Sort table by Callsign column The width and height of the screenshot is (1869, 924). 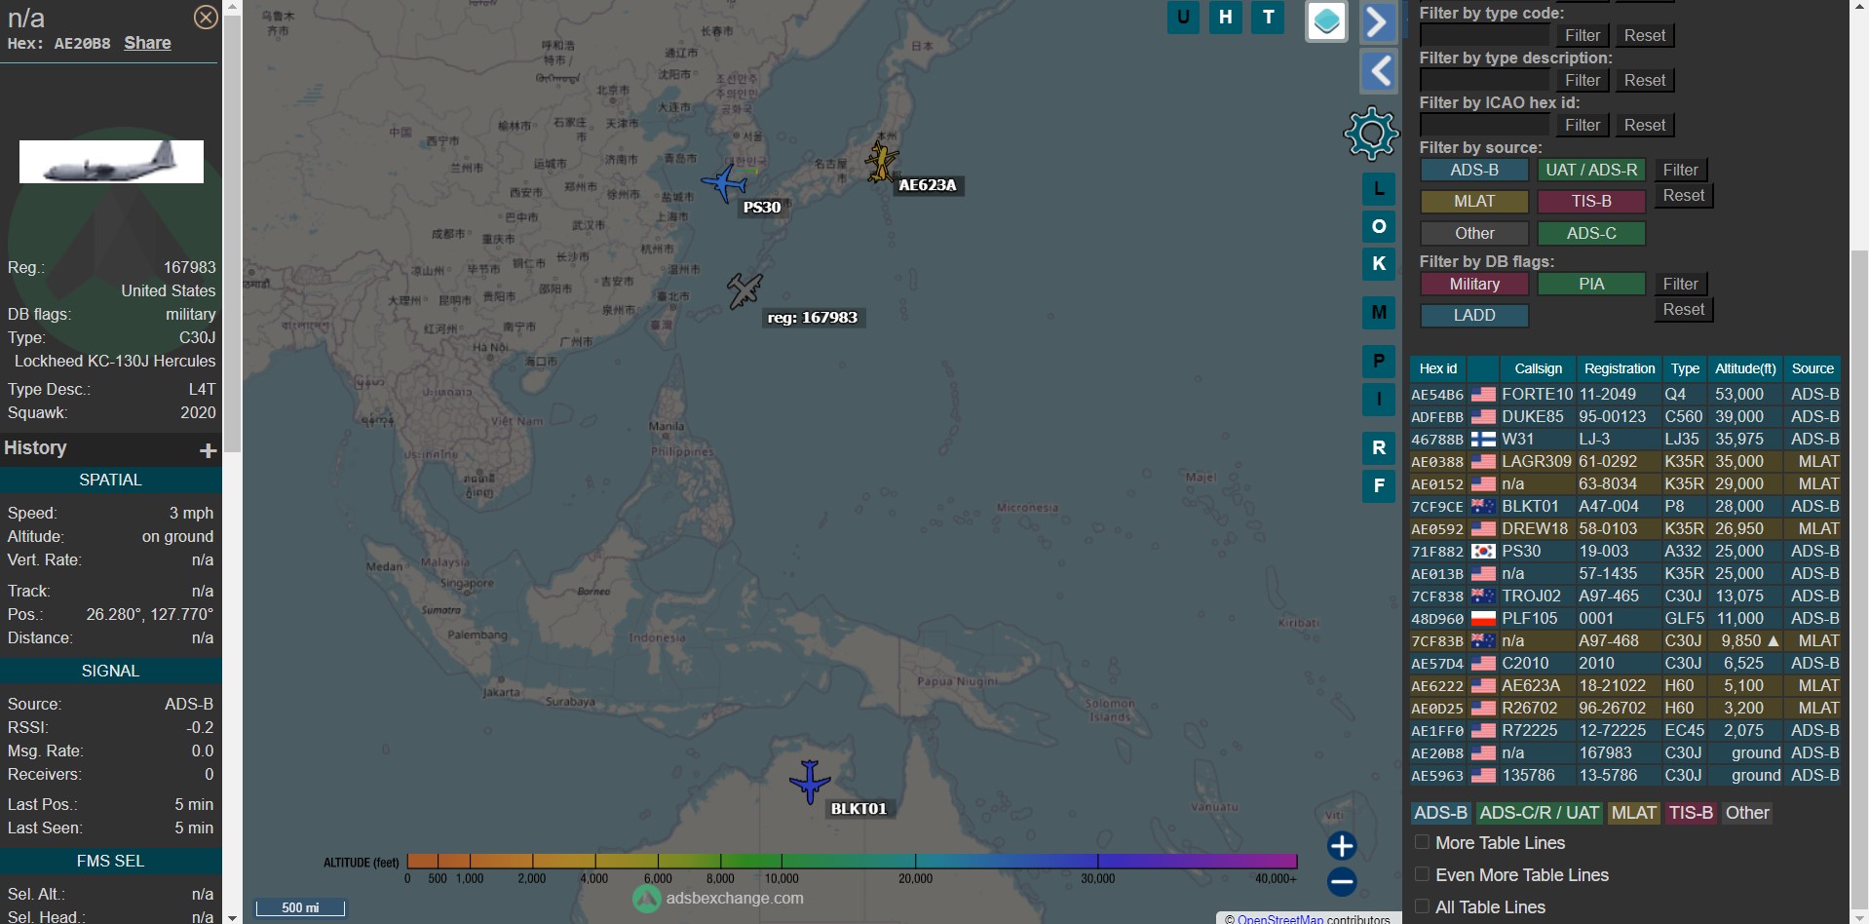pyautogui.click(x=1538, y=368)
